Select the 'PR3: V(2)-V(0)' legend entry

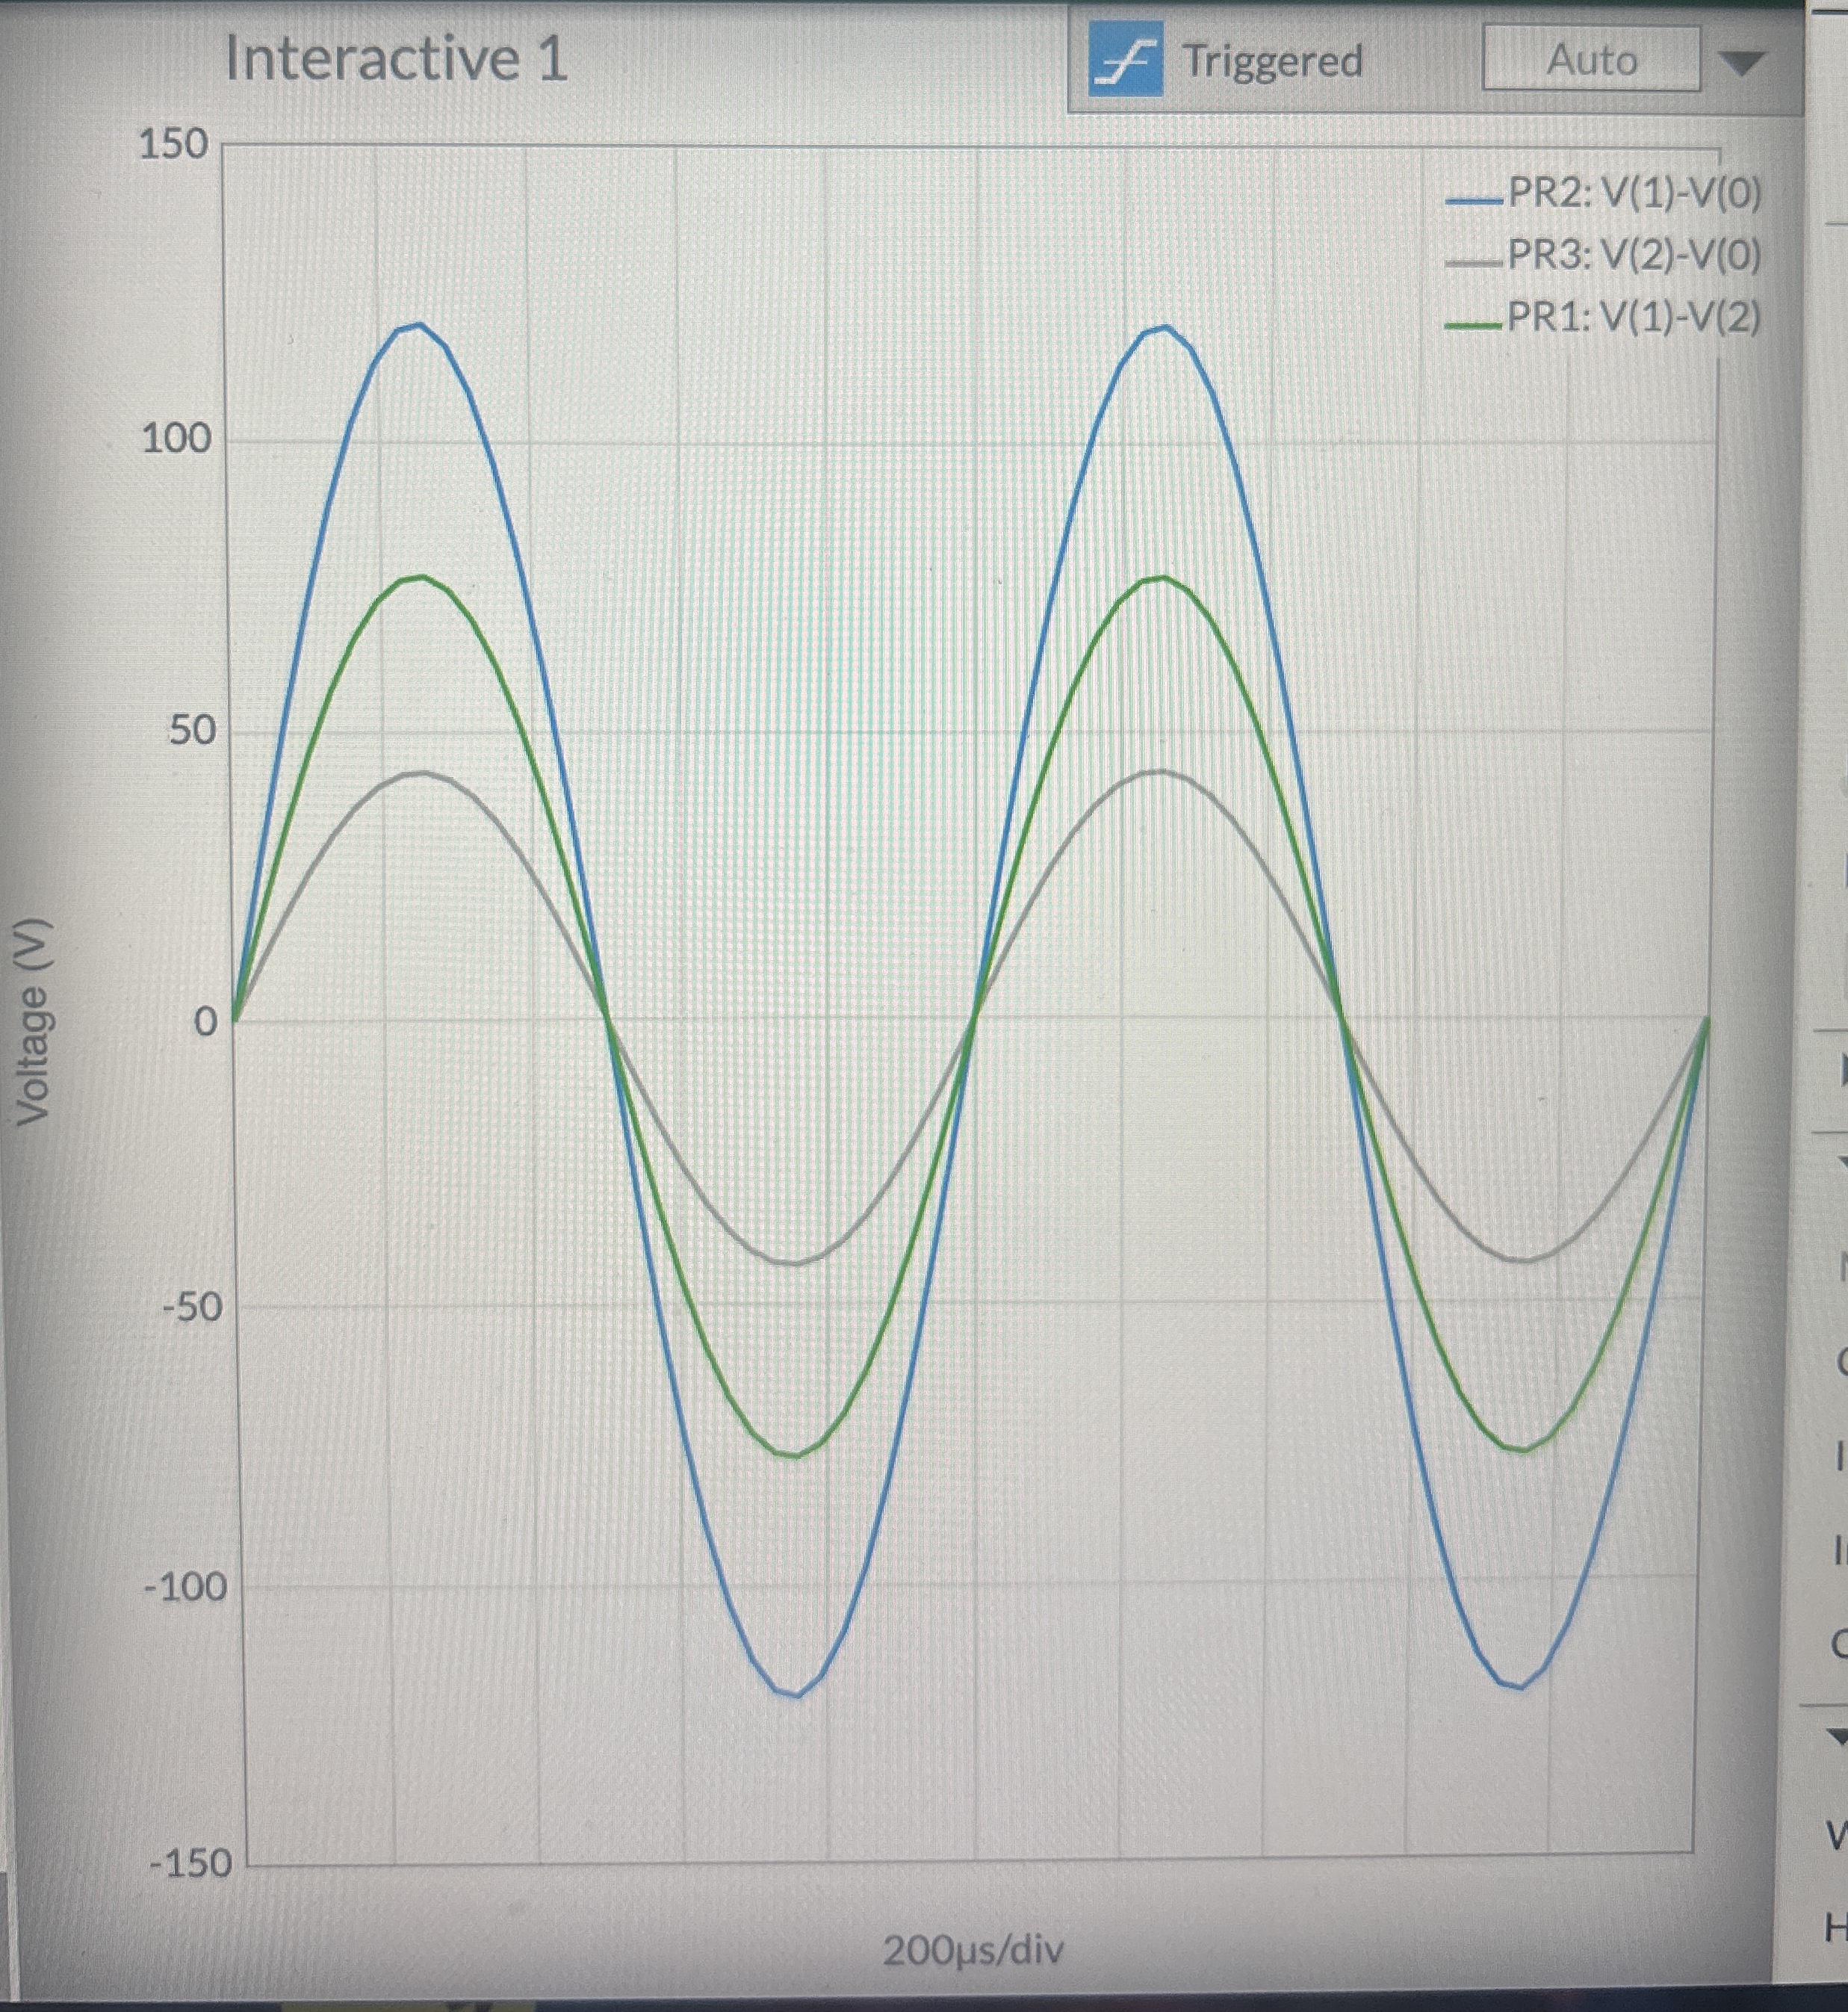tap(1634, 256)
